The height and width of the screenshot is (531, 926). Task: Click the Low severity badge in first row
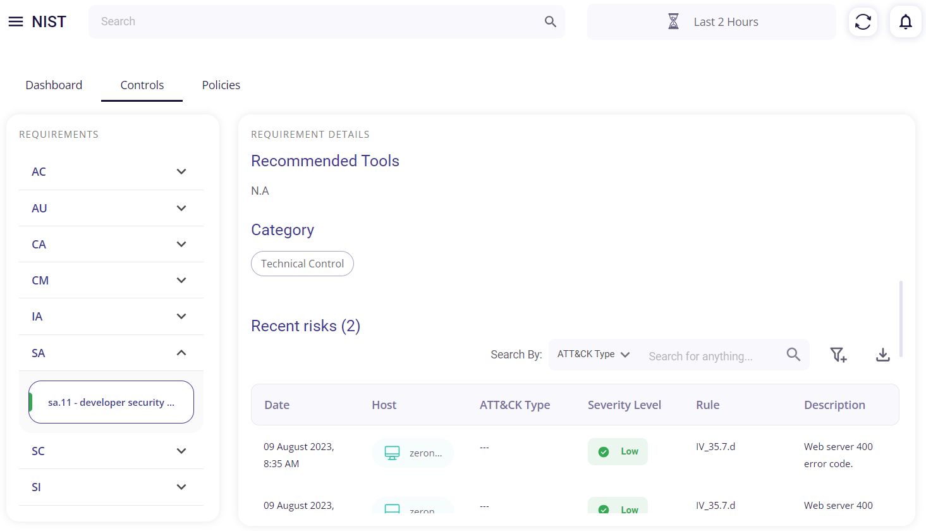(x=618, y=451)
